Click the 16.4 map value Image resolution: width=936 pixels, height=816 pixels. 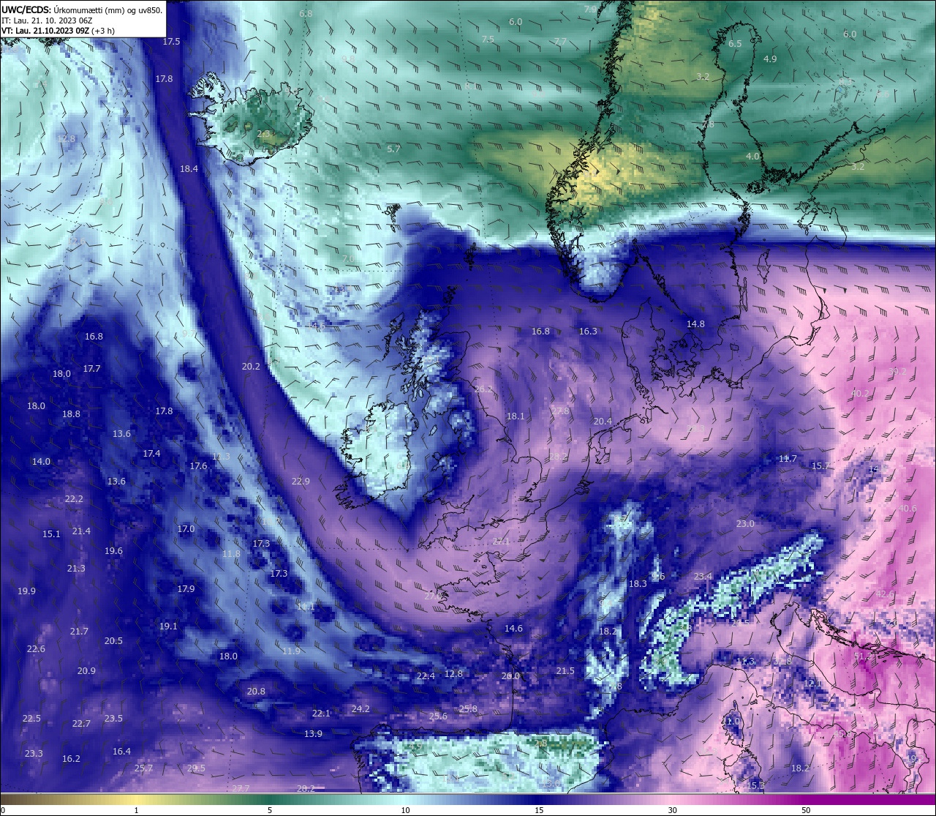pyautogui.click(x=121, y=752)
